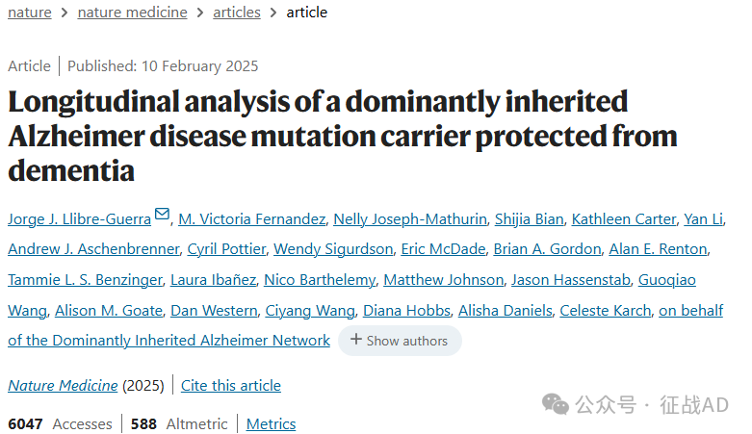Click author Jason Hassenstab

pyautogui.click(x=571, y=280)
